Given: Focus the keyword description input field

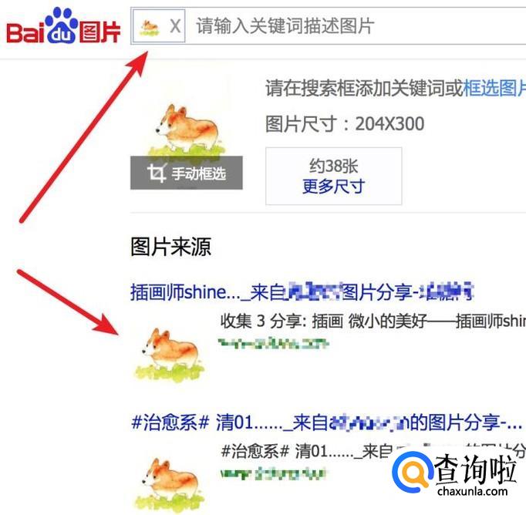Looking at the screenshot, I should [x=356, y=25].
